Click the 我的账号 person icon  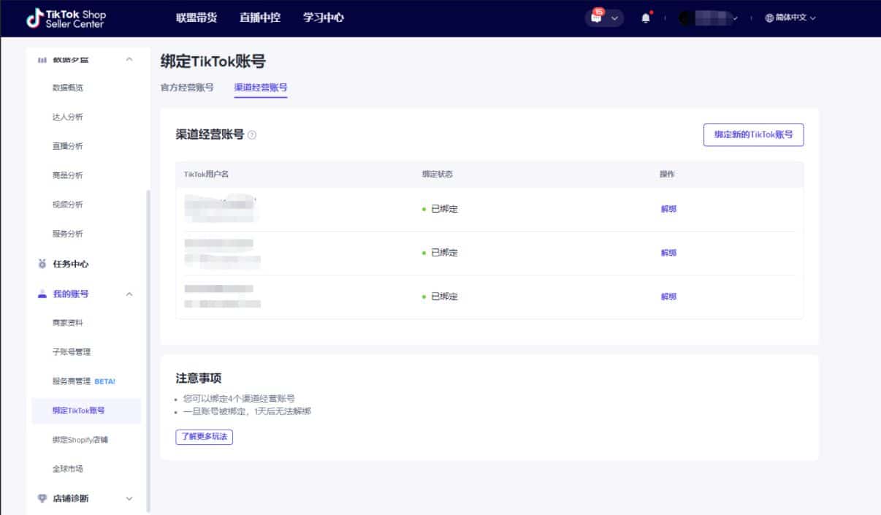click(42, 294)
